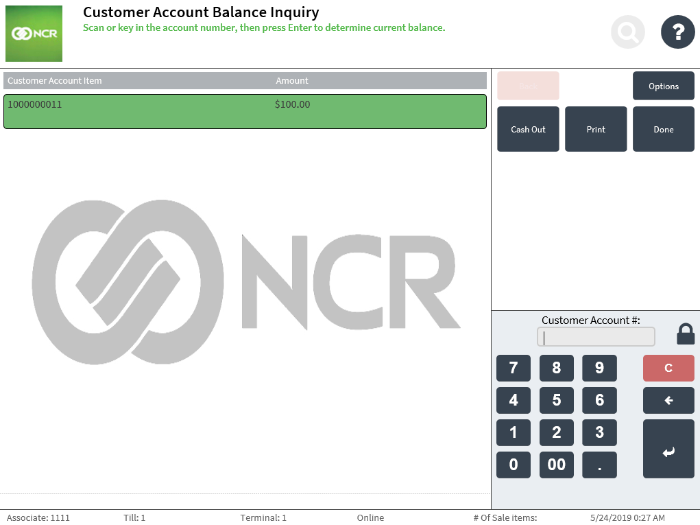
Task: Click the padlock icon beside account field
Action: (x=685, y=334)
